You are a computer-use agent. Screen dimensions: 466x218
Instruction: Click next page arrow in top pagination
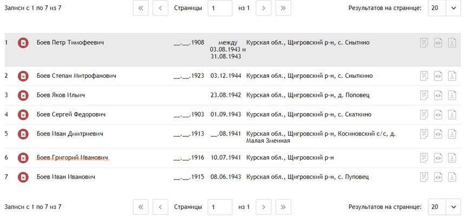[x=264, y=8]
